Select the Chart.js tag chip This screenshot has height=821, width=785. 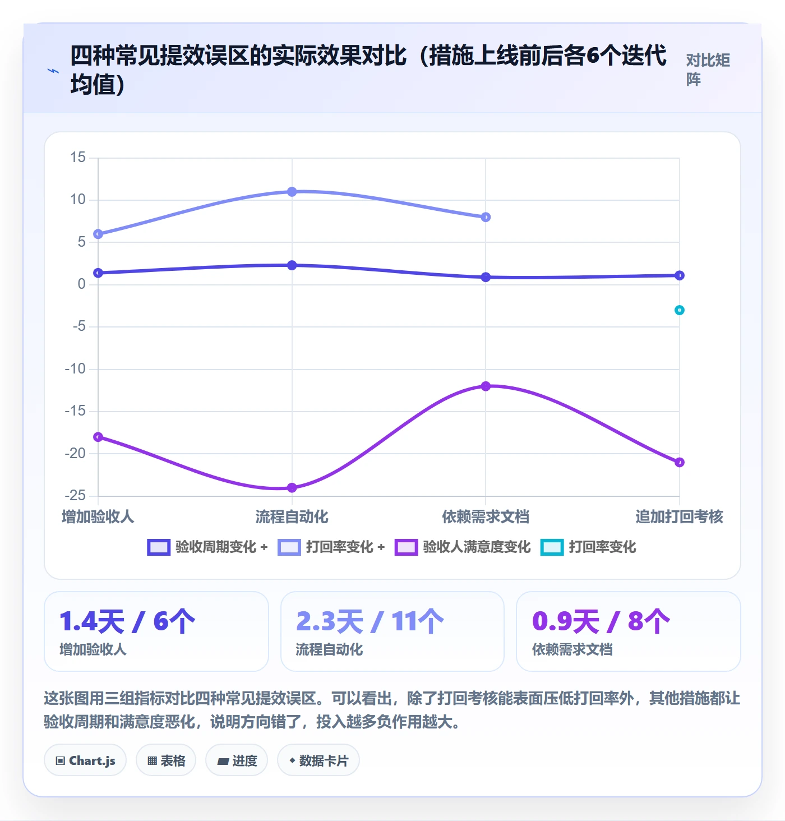pos(85,760)
